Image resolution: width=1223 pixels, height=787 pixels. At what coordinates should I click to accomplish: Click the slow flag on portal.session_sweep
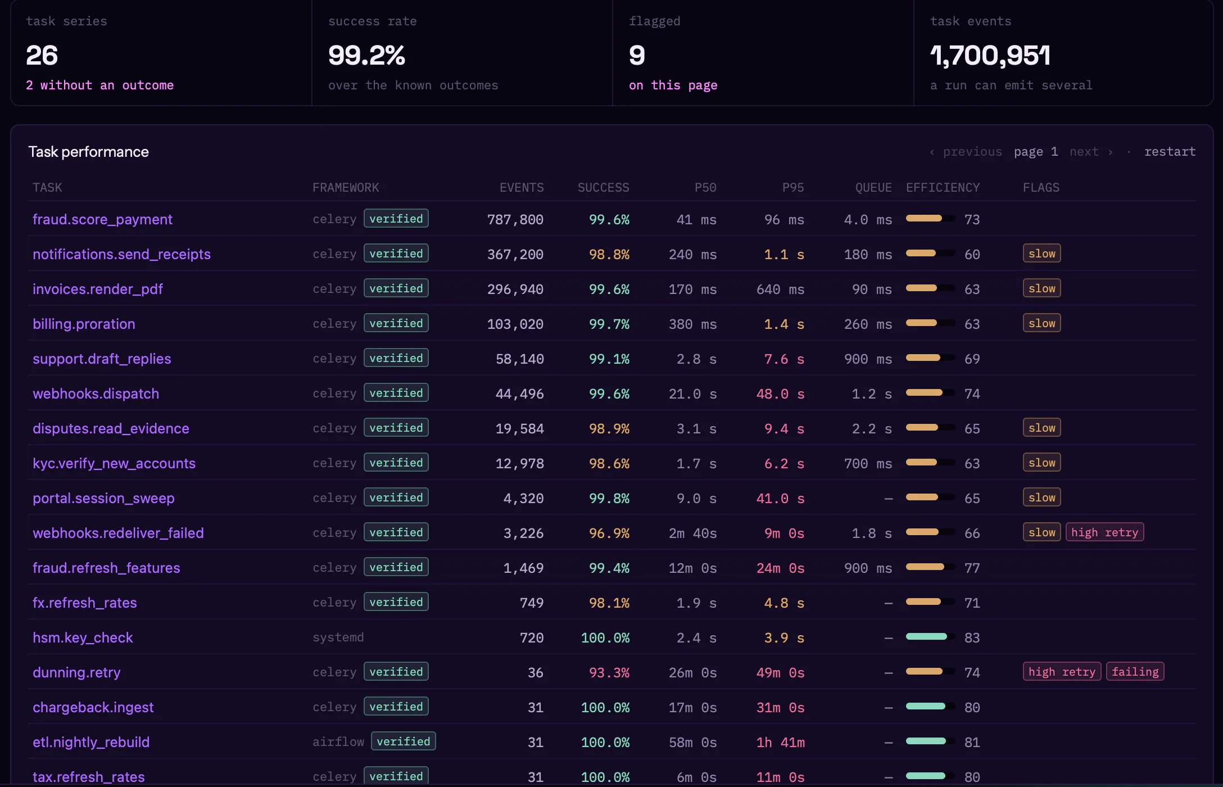point(1041,497)
